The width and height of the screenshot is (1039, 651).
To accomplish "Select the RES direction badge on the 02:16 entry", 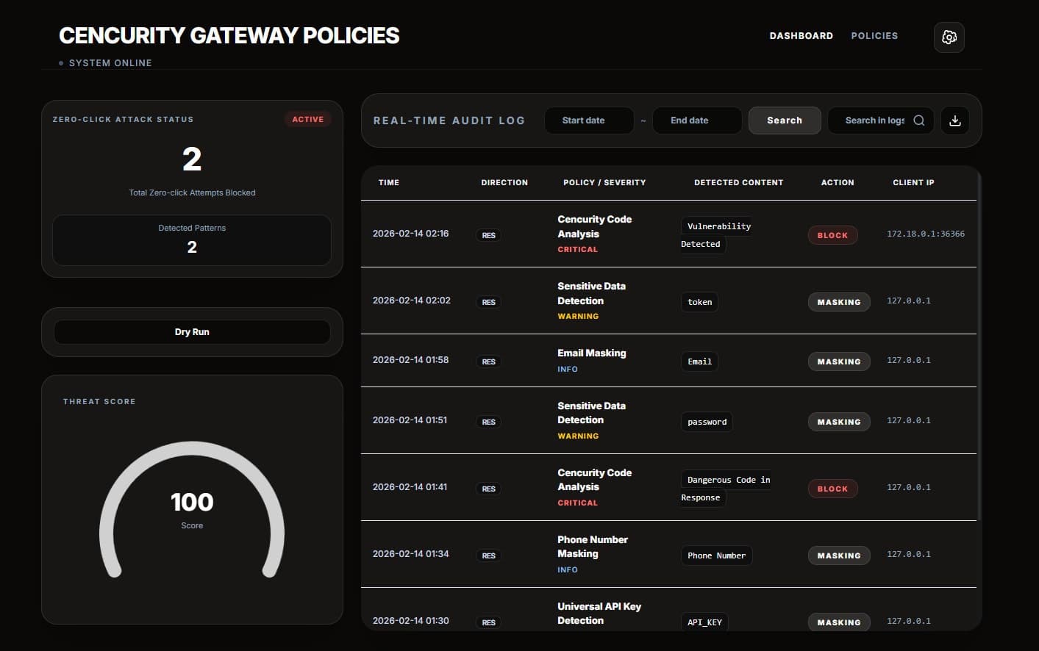I will [x=488, y=234].
